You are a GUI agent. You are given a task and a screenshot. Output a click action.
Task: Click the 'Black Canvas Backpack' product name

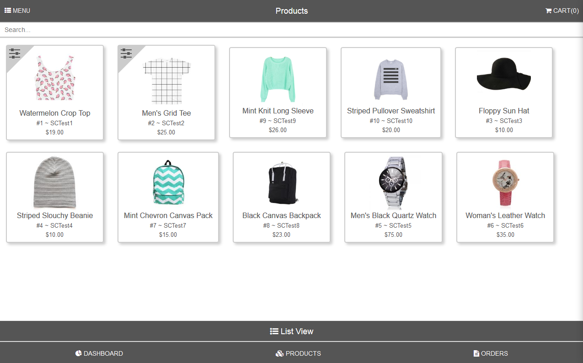click(x=282, y=215)
